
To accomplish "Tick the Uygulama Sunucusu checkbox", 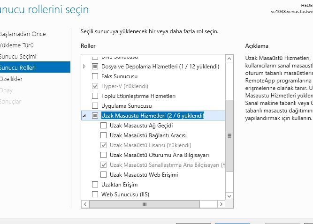I will [95, 105].
